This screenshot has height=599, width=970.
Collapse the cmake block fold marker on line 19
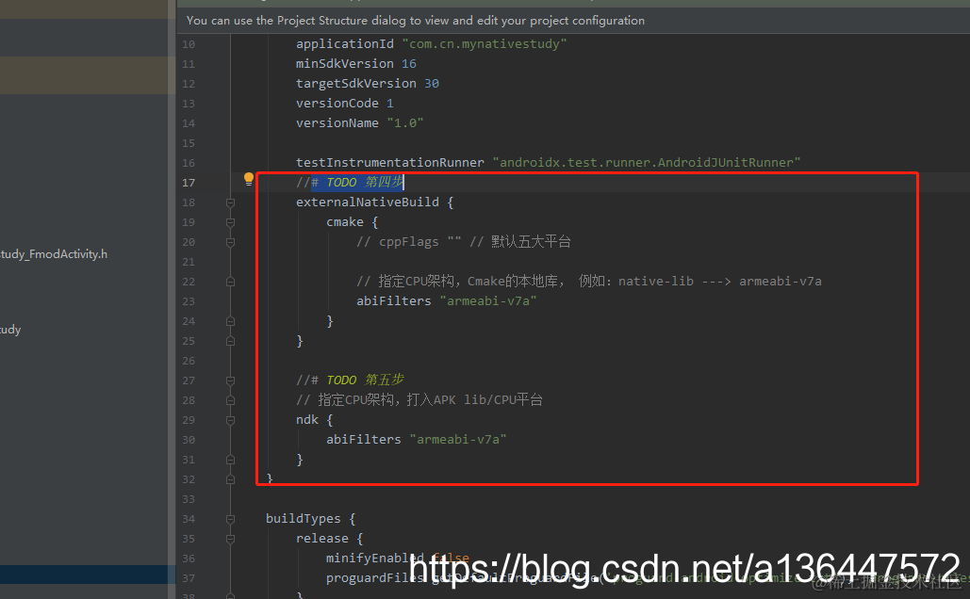pos(230,222)
